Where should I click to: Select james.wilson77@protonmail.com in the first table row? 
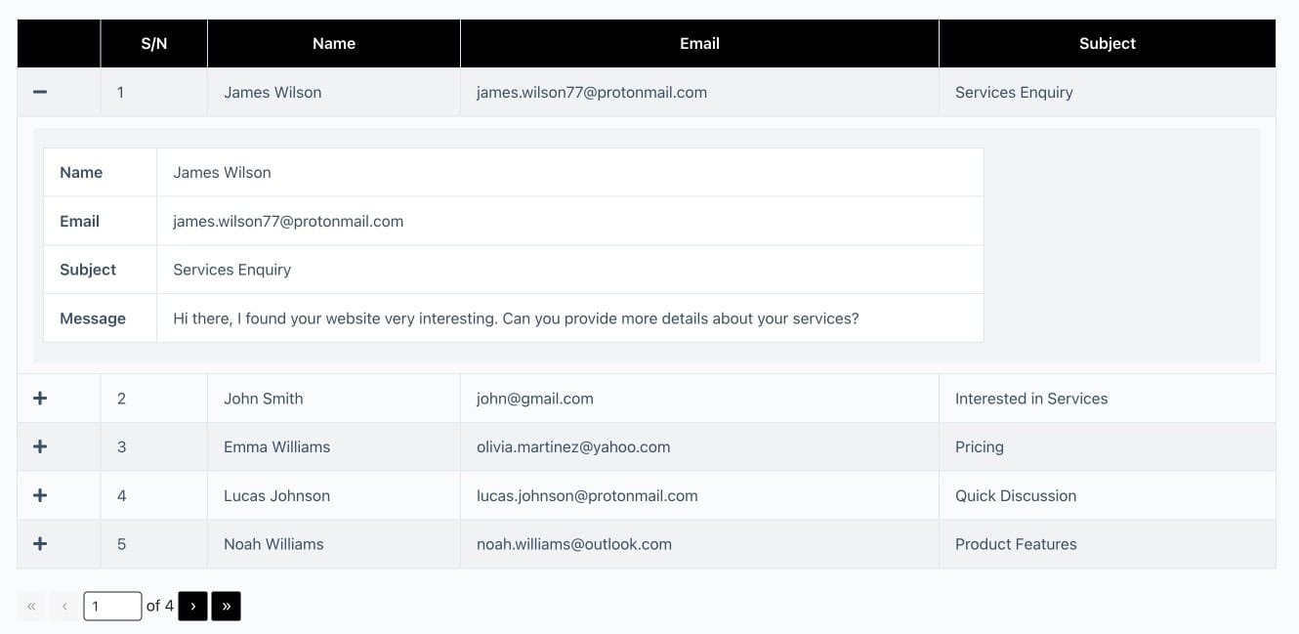point(592,92)
